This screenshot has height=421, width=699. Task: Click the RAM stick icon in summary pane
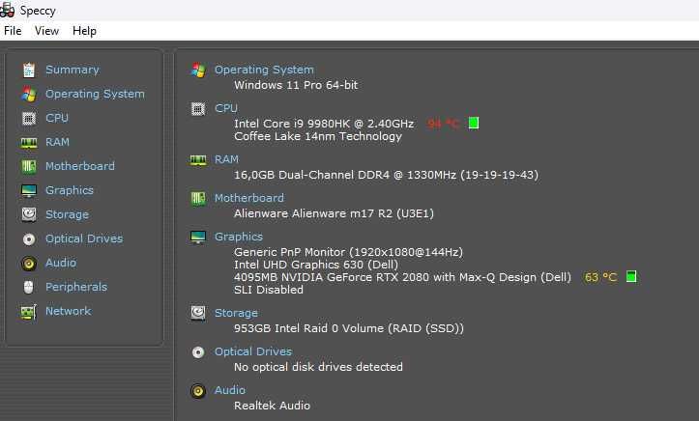point(198,160)
